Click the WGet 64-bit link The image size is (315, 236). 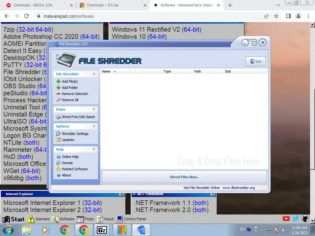30,171
